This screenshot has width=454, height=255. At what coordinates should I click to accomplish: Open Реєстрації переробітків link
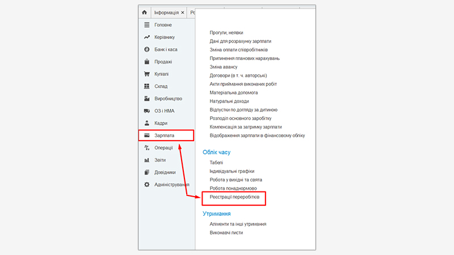[x=234, y=197]
